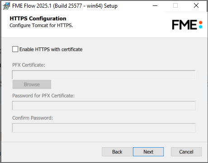Close the FME Flow Setup dialog
The image size is (208, 163).
(x=196, y=6)
